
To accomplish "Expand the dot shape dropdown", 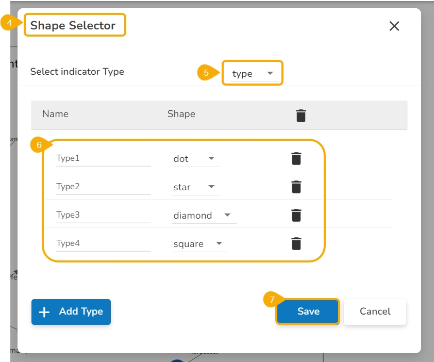I will click(196, 159).
